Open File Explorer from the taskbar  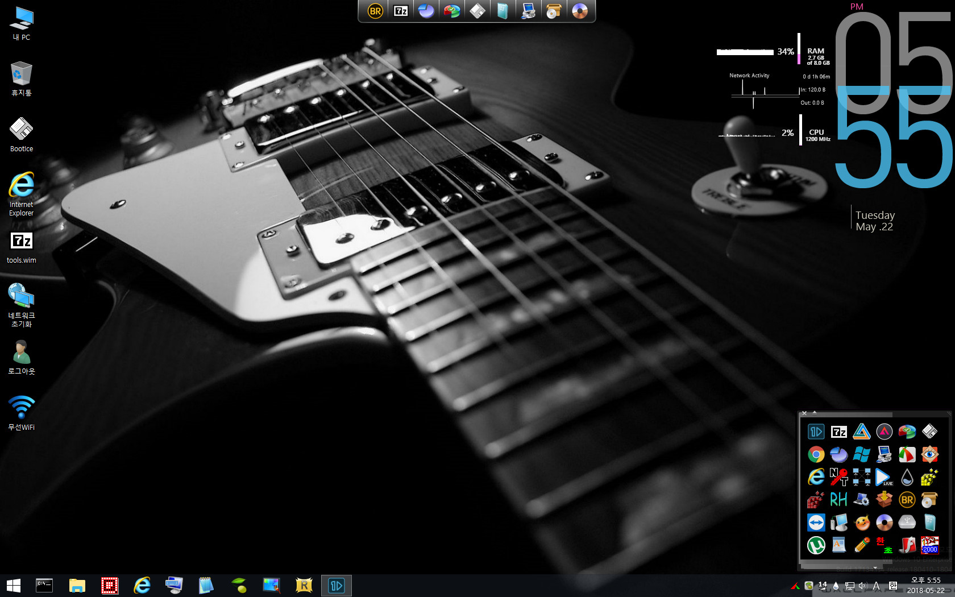pyautogui.click(x=77, y=586)
